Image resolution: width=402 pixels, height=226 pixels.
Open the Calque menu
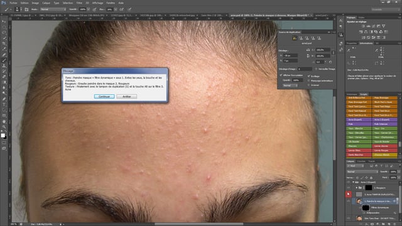pyautogui.click(x=46, y=3)
